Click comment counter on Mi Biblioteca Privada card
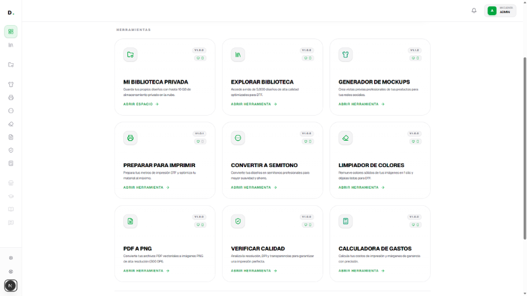Image resolution: width=527 pixels, height=296 pixels. 200,58
